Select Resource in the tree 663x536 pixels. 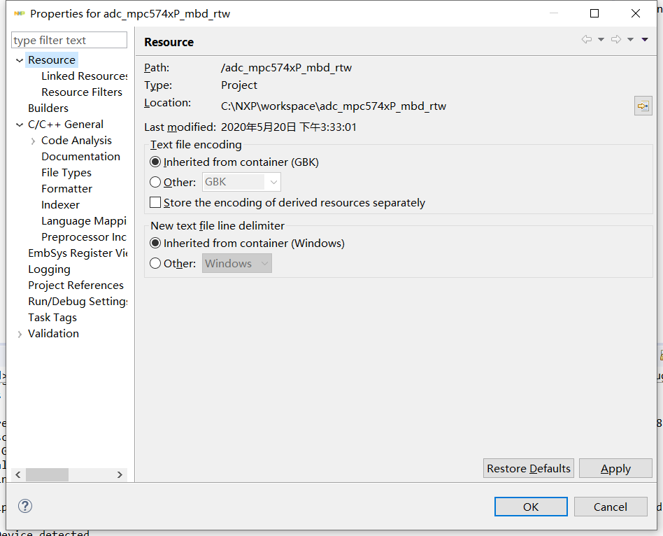[x=52, y=60]
